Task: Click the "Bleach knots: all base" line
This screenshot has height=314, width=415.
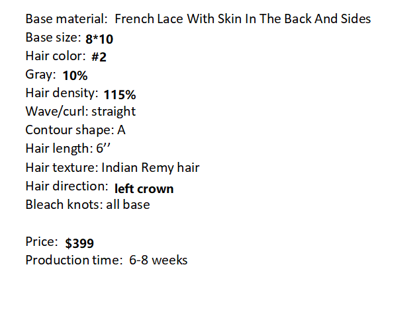Action: coord(87,204)
